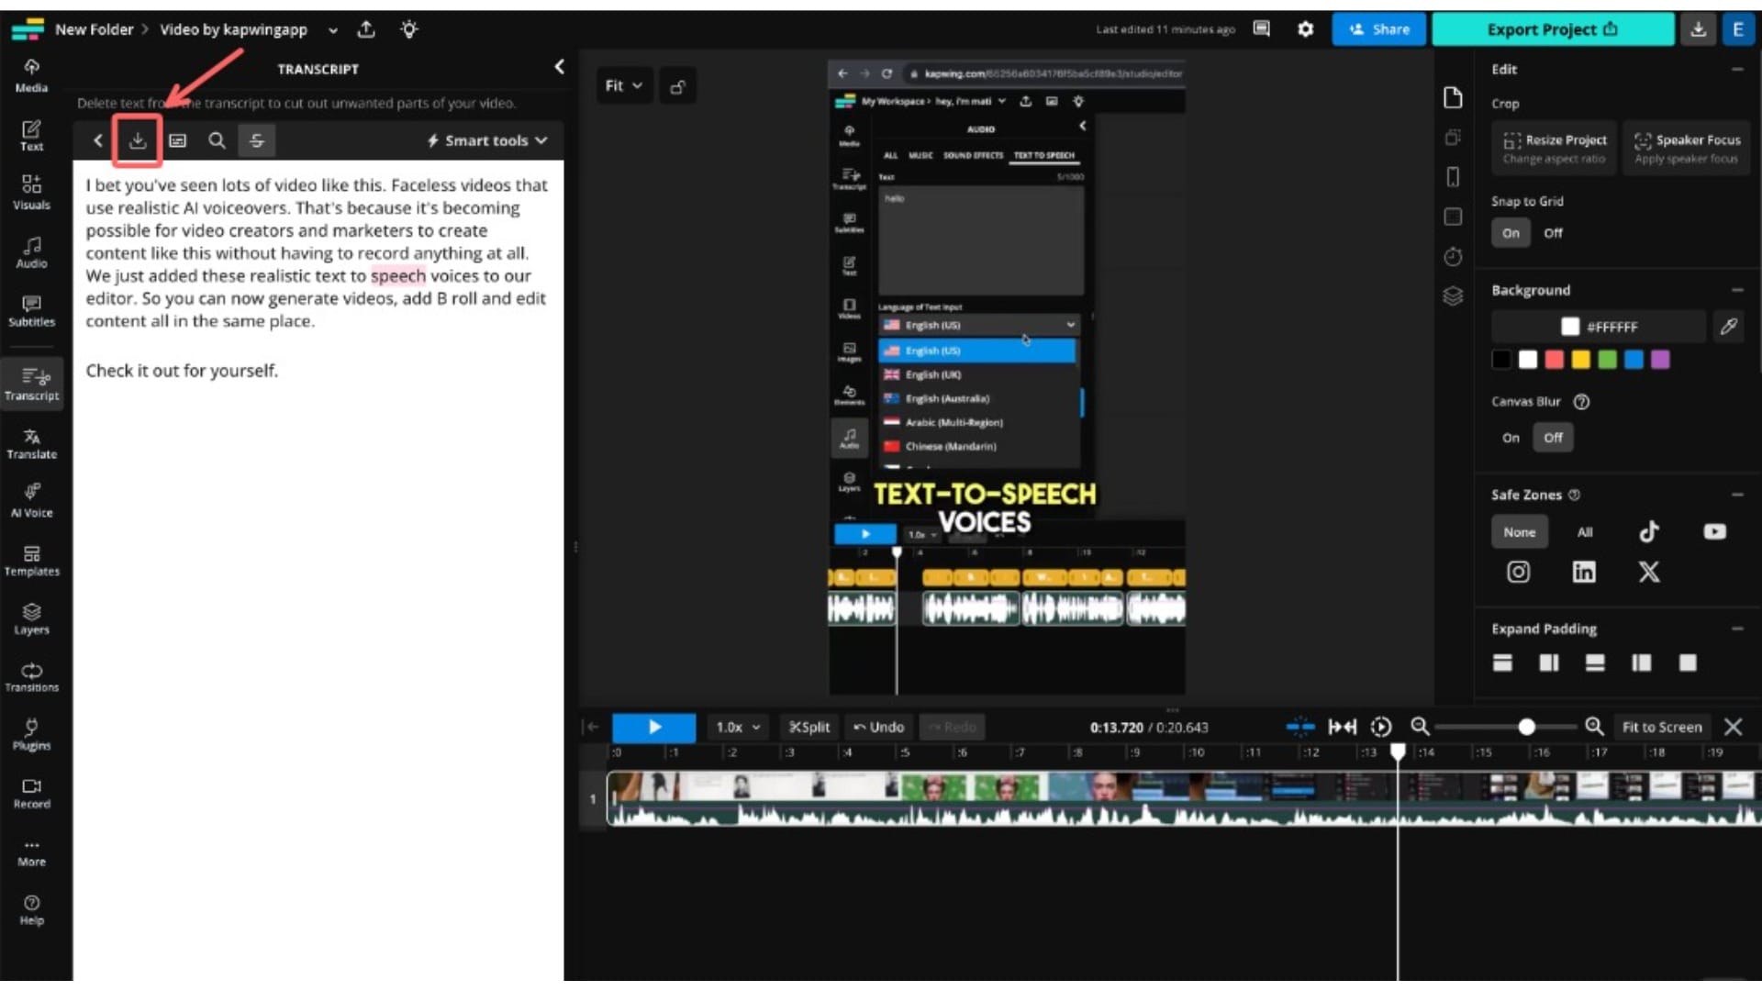
Task: Open the More menu in the sidebar
Action: tap(32, 851)
